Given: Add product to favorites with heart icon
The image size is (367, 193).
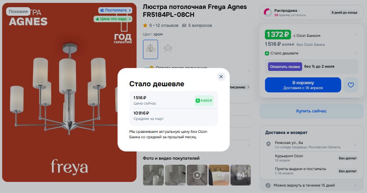Looking at the screenshot, I should (351, 85).
